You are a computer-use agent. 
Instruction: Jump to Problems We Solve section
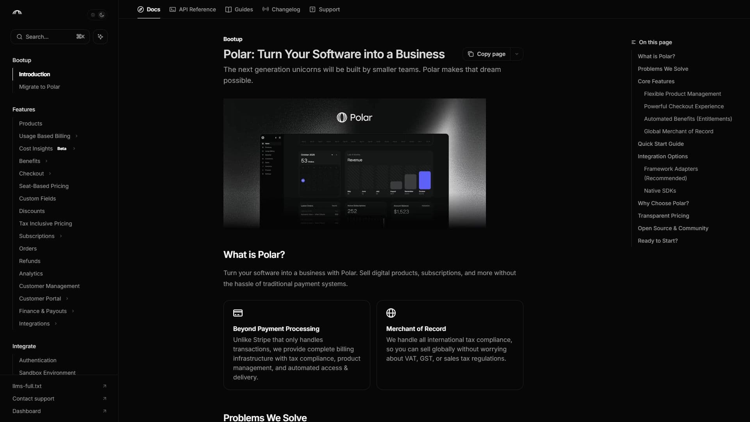tap(663, 69)
